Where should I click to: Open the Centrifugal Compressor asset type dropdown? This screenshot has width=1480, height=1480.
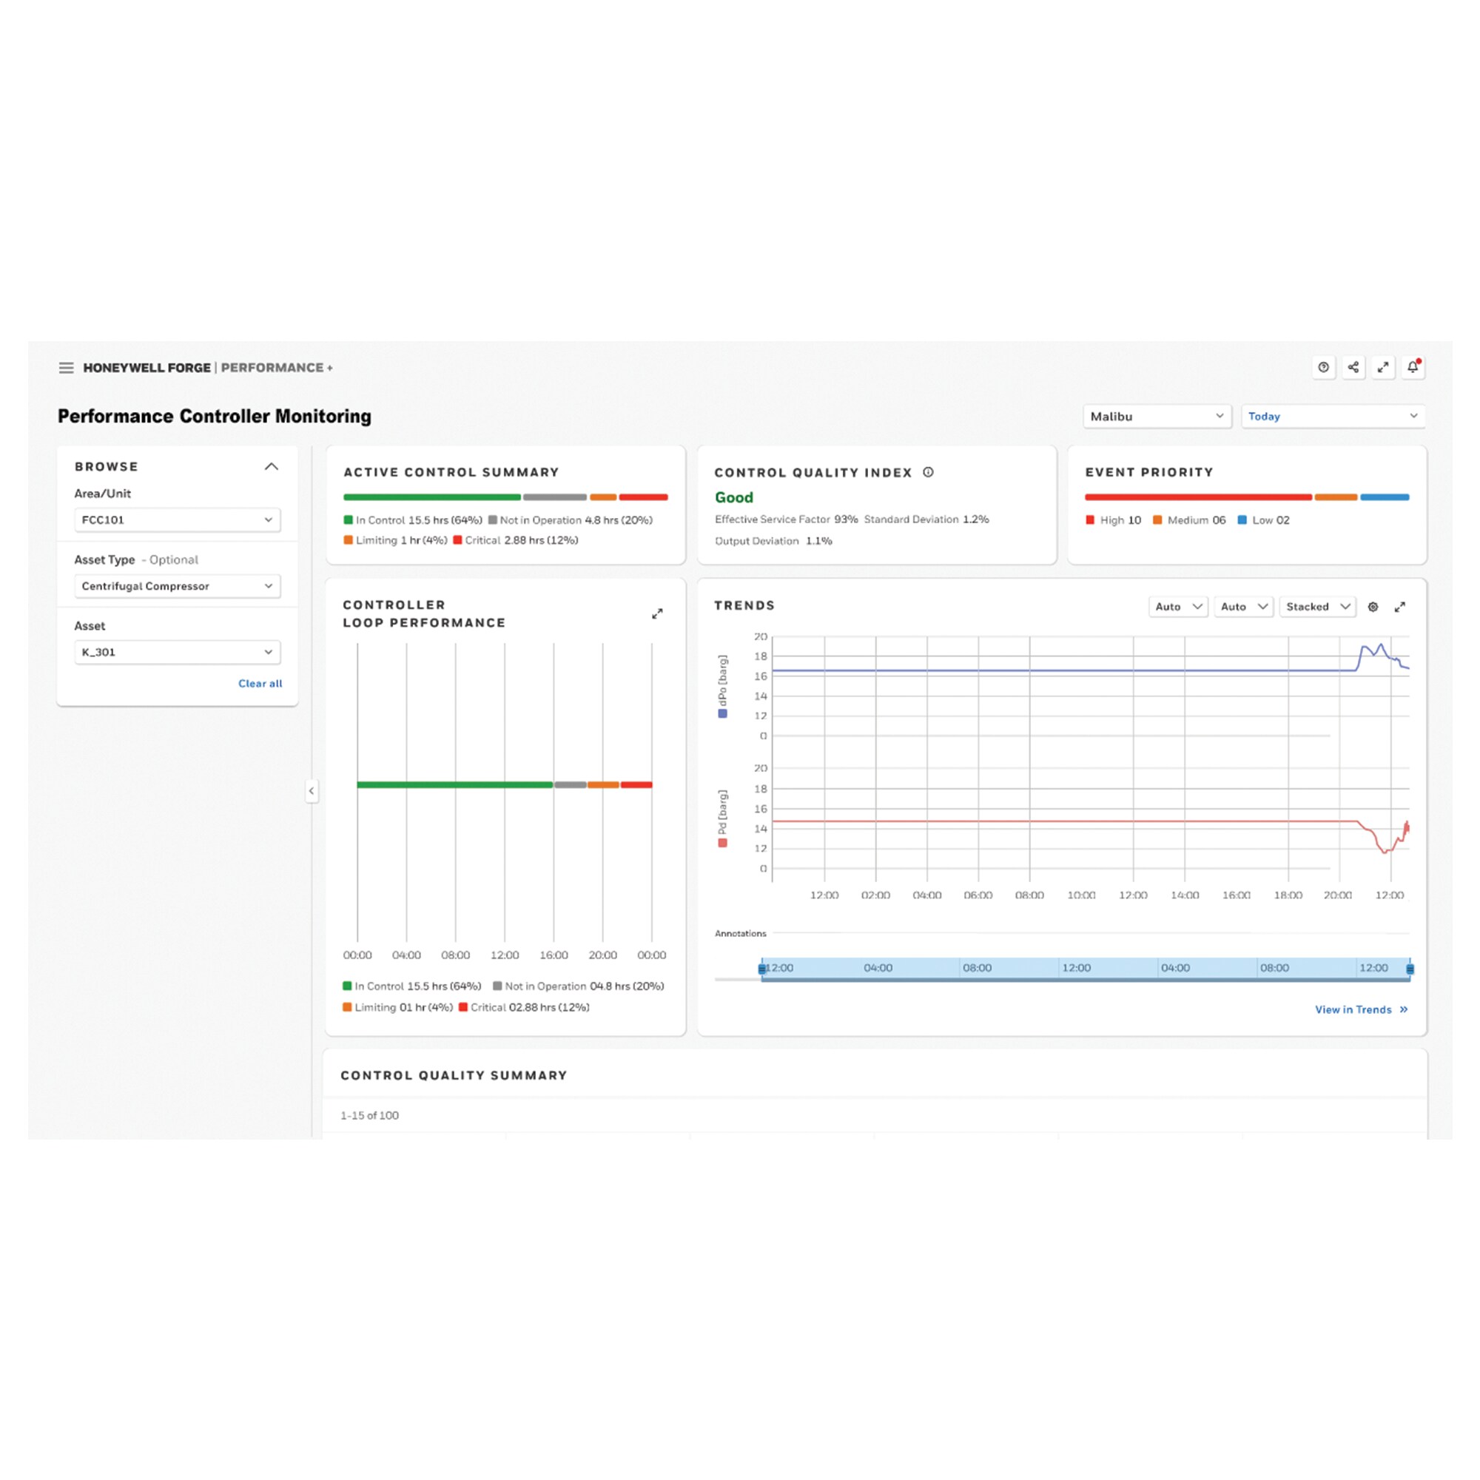coord(177,586)
